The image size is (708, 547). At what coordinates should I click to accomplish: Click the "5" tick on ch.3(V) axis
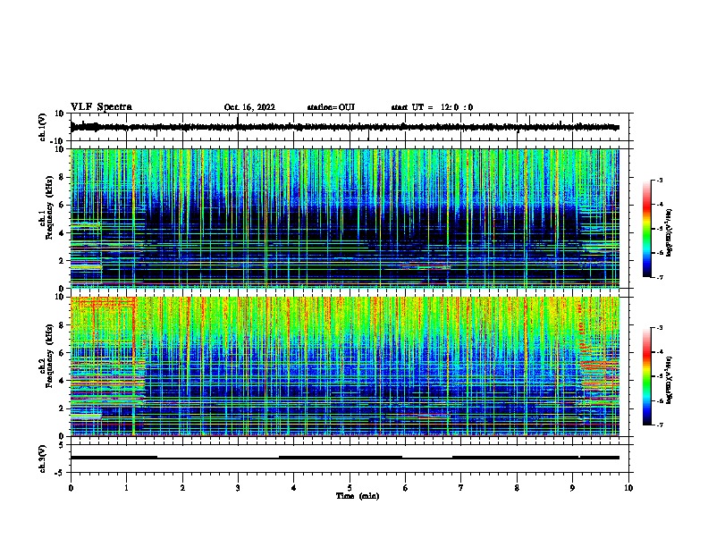[62, 444]
